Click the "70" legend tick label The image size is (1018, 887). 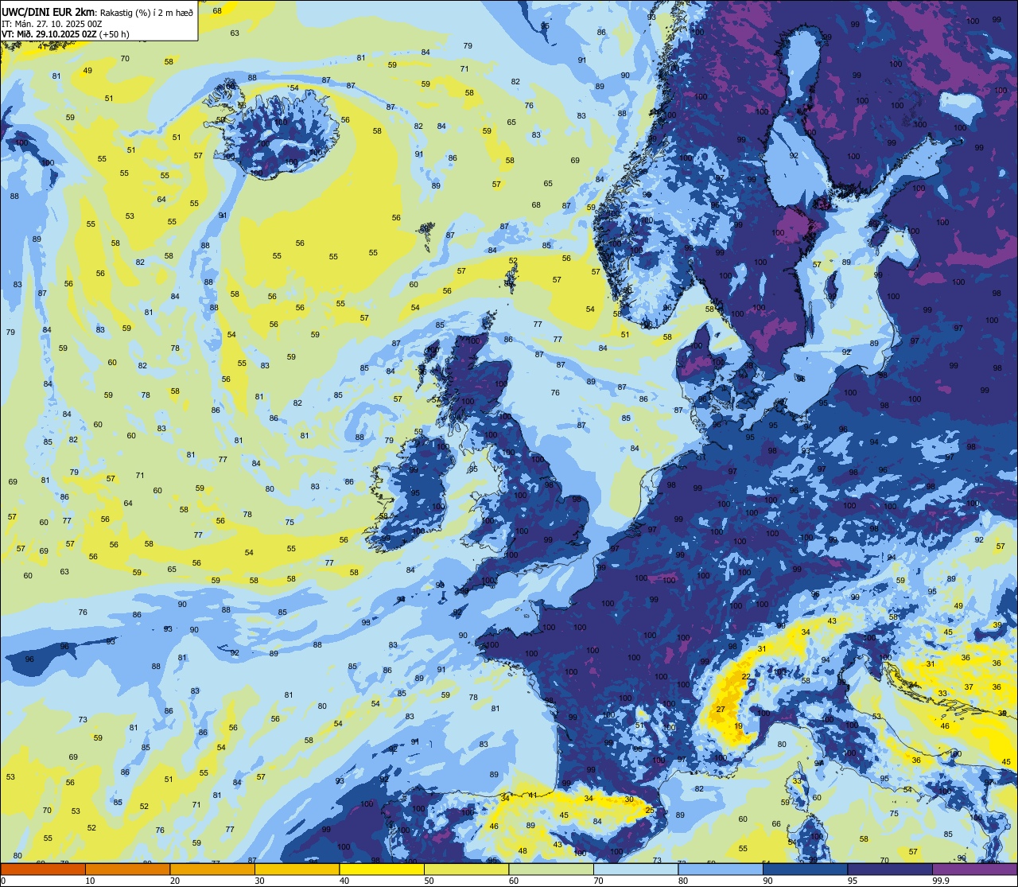[x=598, y=881]
